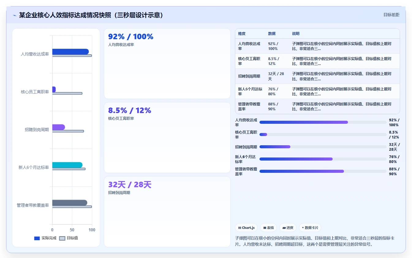Image resolution: width=412 pixels, height=258 pixels.
Task: Click the 76% / 80% data cell in table
Action: coord(277,91)
